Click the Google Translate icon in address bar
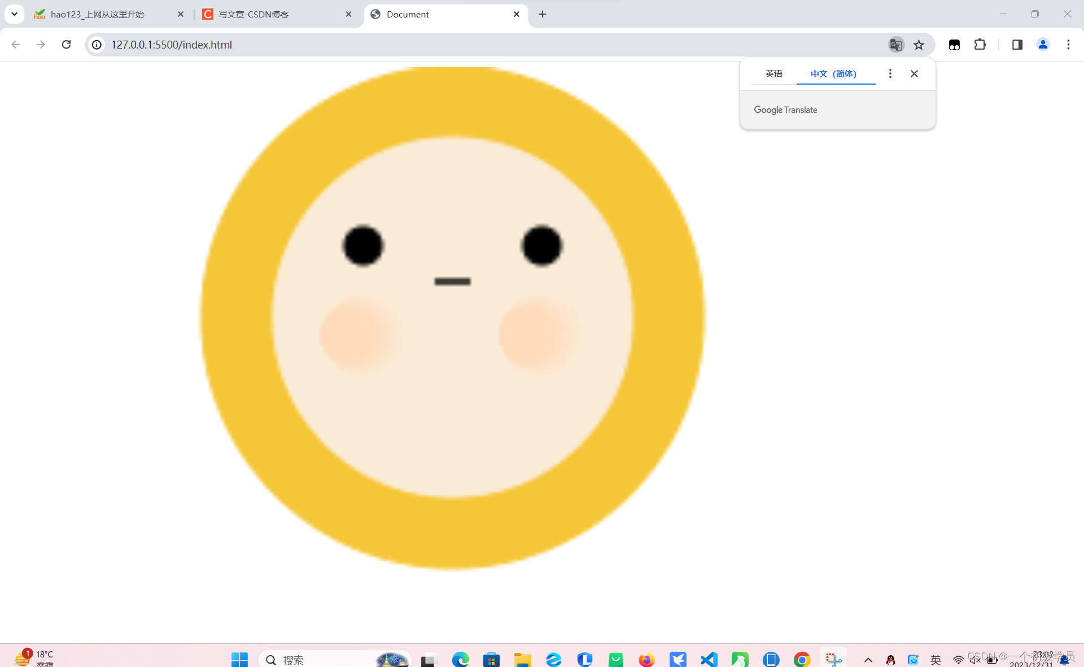The image size is (1084, 667). tap(896, 45)
